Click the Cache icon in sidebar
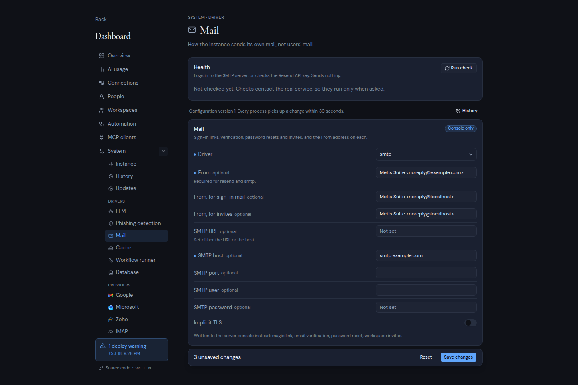This screenshot has height=385, width=578. [x=111, y=248]
